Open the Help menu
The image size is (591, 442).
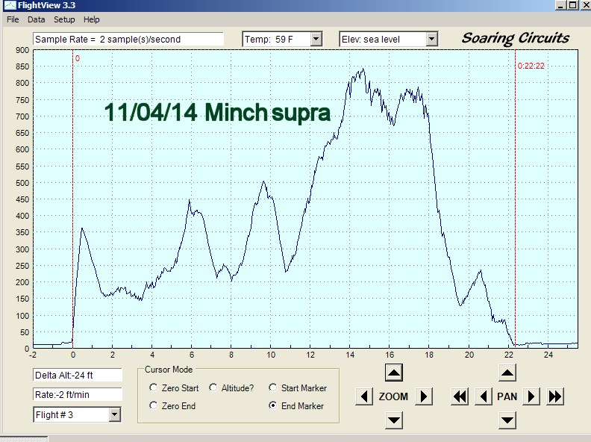tap(92, 19)
